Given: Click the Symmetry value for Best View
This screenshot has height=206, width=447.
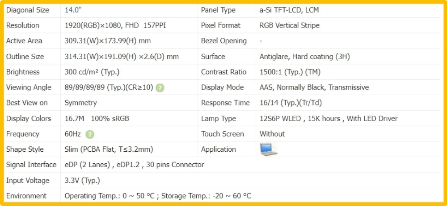Looking at the screenshot, I should 80,103.
